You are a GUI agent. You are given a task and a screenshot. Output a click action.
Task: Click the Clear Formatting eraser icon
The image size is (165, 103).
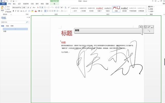38,7
